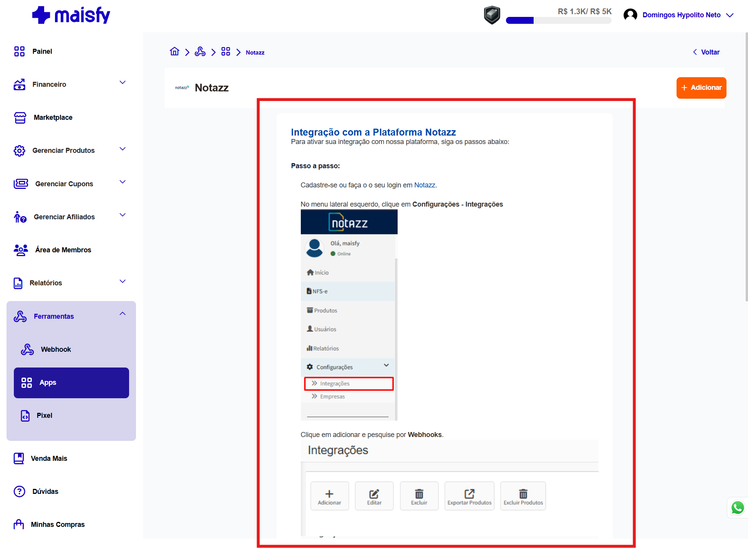Click the Financeiro sidebar icon
This screenshot has width=748, height=548.
19,84
